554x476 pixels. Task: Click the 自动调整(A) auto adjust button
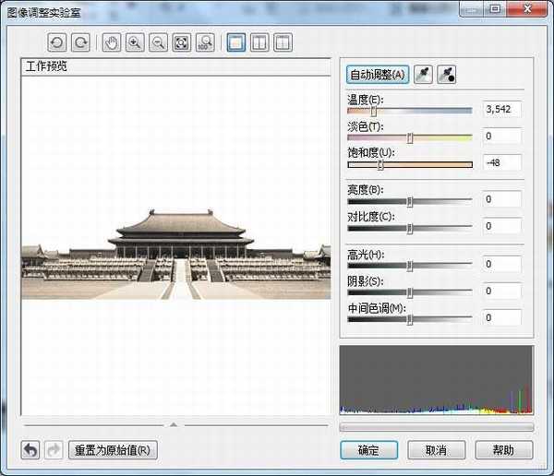[x=376, y=75]
